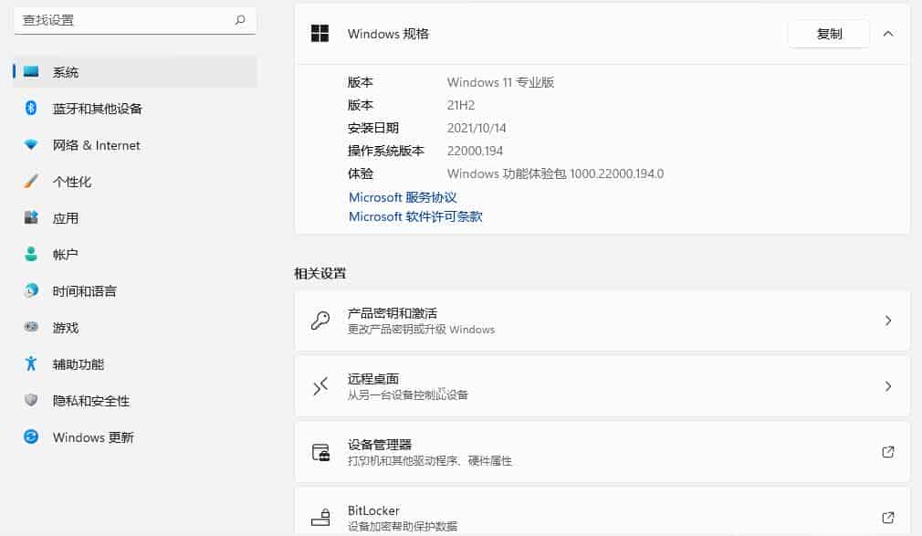The image size is (922, 536).
Task: Collapse the Windows 规格 section chevron
Action: tap(888, 34)
